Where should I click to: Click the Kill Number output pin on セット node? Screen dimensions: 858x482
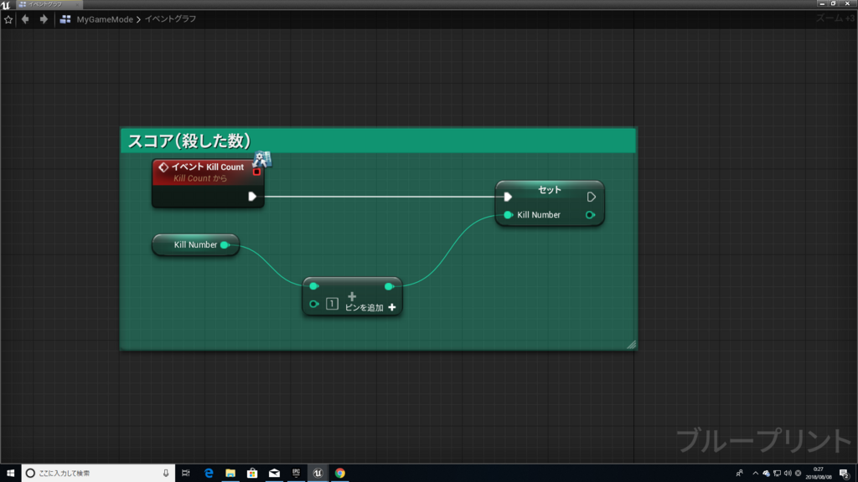(x=590, y=215)
